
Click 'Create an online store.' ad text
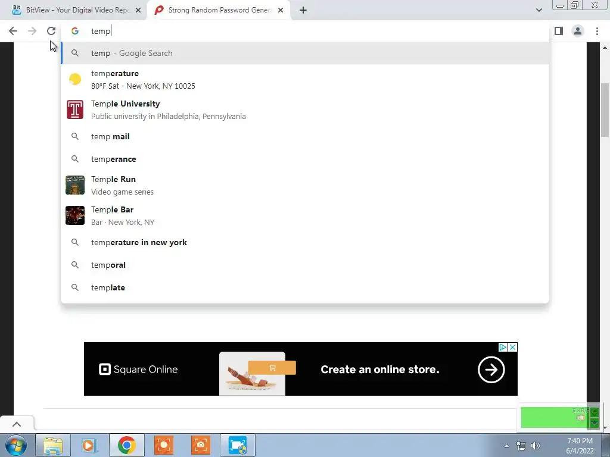pos(379,370)
